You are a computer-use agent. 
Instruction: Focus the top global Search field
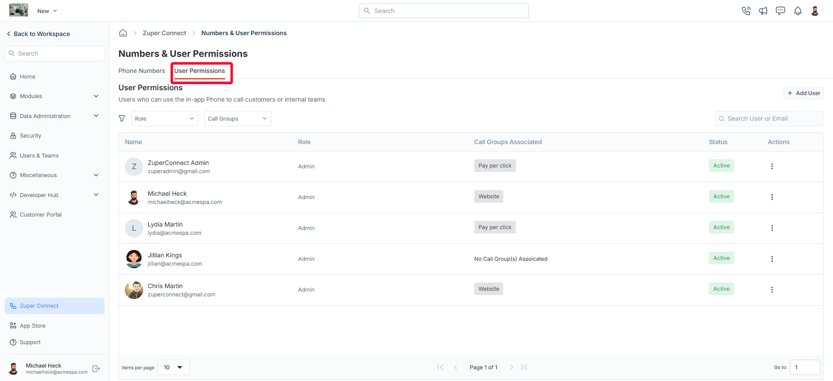(x=443, y=11)
